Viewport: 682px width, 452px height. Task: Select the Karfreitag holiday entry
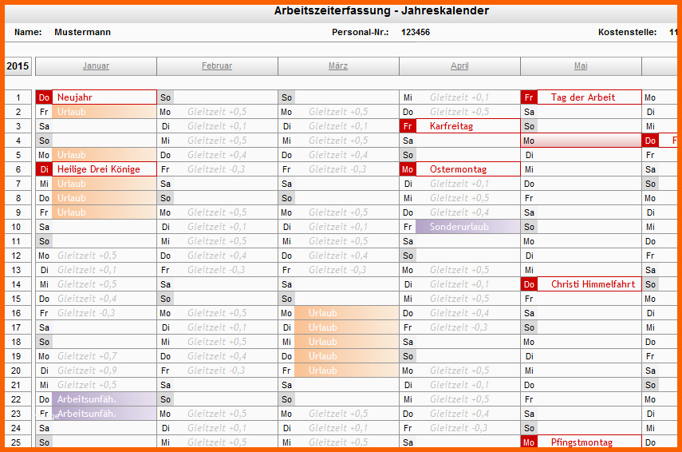(x=468, y=126)
